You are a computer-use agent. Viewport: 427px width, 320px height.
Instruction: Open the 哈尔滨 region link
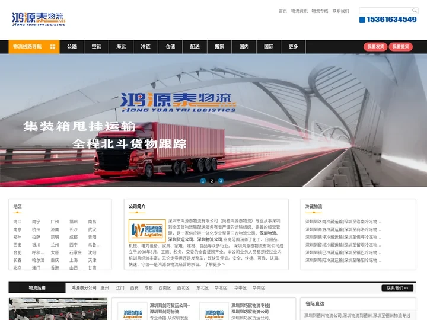pyautogui.click(x=38, y=260)
